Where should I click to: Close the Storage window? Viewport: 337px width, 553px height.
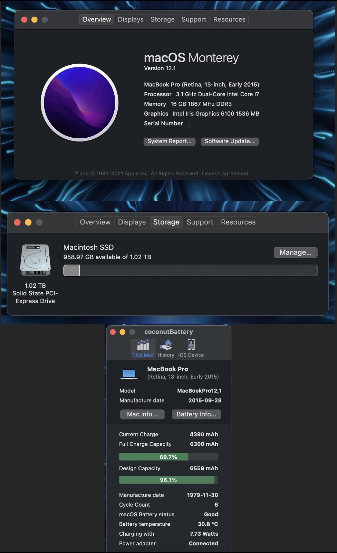coord(17,222)
